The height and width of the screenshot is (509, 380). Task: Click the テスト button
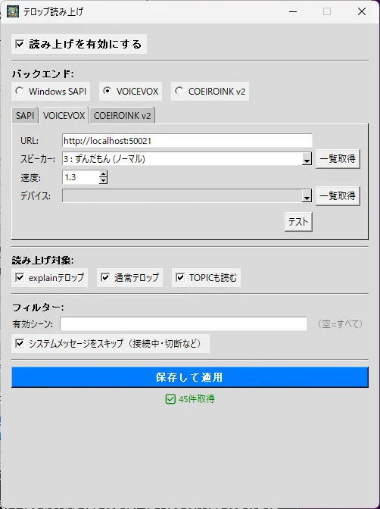tap(298, 222)
